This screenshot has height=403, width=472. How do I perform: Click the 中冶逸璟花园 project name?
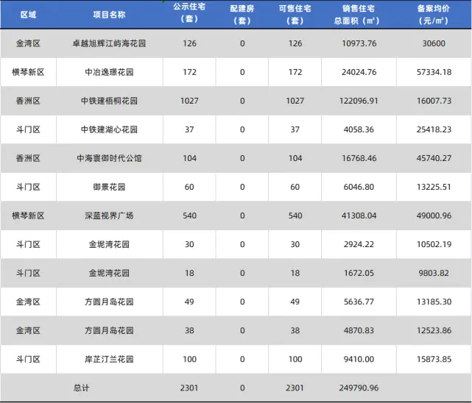109,72
